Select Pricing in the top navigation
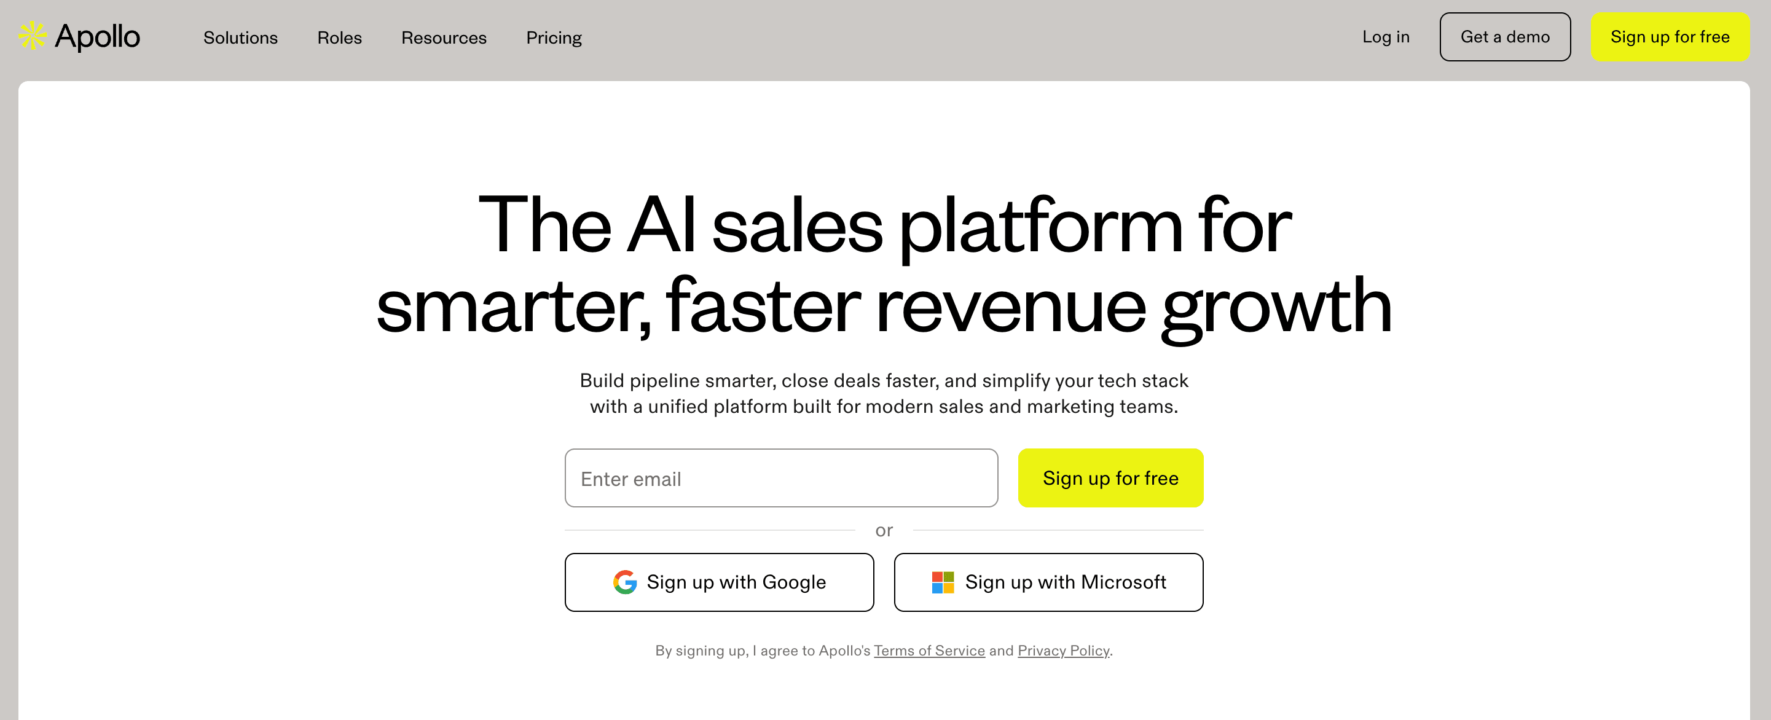Image resolution: width=1771 pixels, height=720 pixels. (554, 38)
